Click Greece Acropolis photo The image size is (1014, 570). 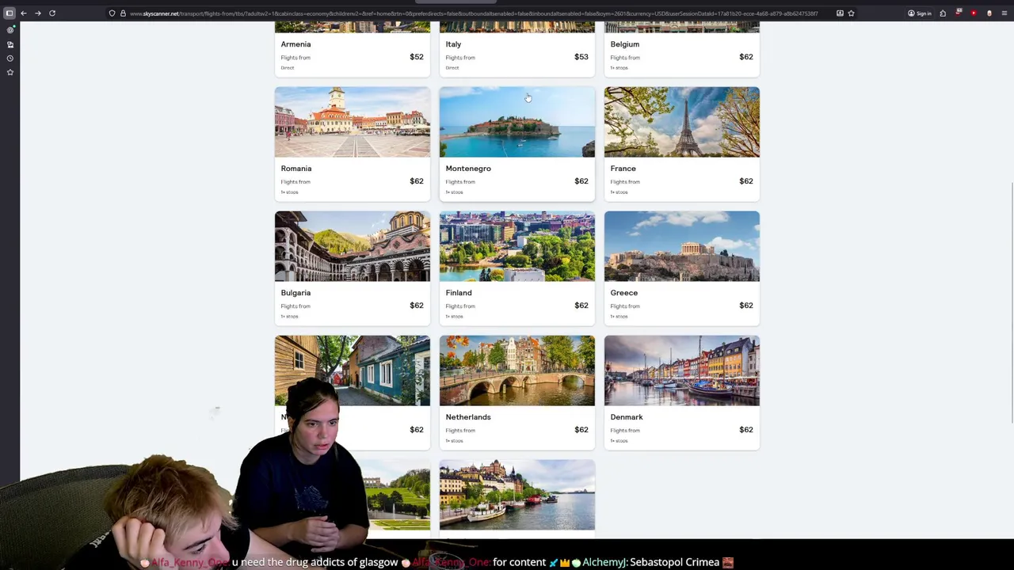pos(682,246)
